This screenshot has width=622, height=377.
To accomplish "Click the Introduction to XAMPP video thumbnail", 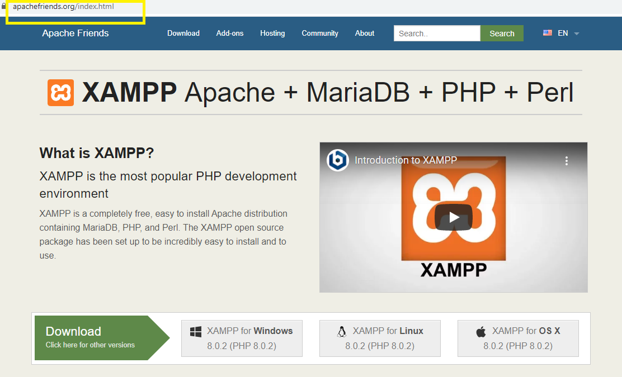I will click(453, 217).
